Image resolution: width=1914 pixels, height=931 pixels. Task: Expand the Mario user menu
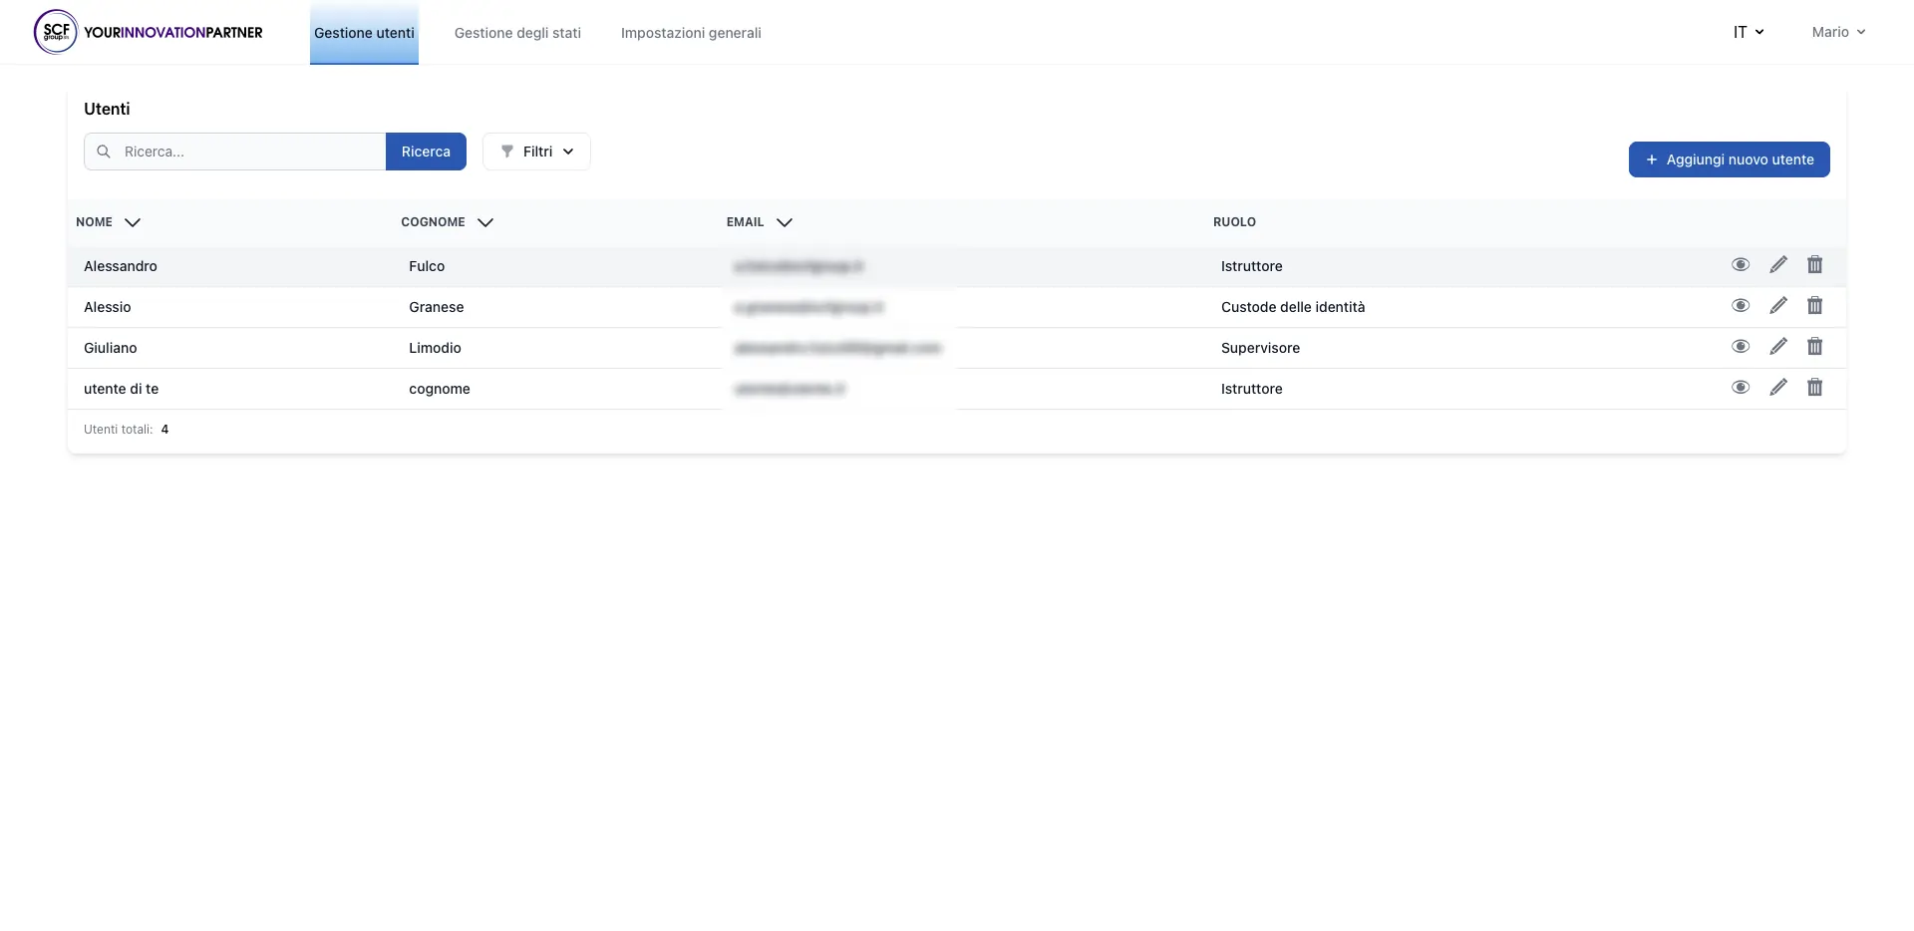[1838, 32]
